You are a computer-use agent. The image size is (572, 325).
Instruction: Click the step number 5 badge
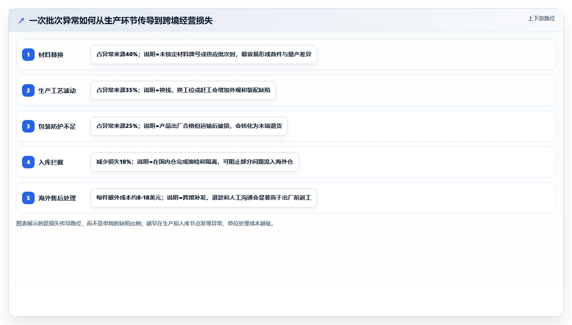pos(28,198)
